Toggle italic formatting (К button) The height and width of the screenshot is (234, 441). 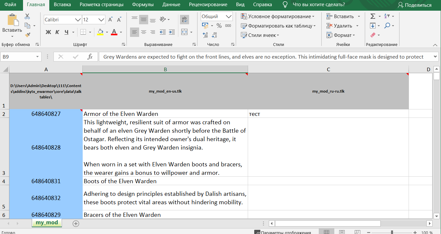(57, 32)
